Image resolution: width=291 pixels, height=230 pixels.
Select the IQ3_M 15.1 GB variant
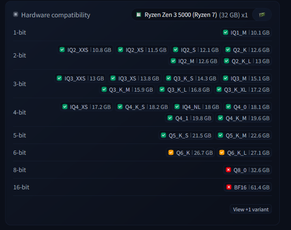246,78
